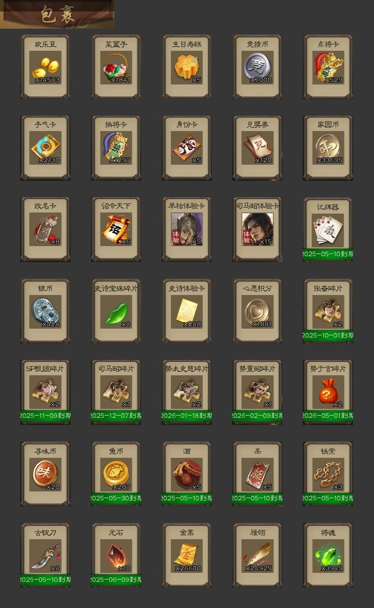374x608 pixels.
Task: Select the 欢乐豆 golden beans item
Action: (45, 67)
